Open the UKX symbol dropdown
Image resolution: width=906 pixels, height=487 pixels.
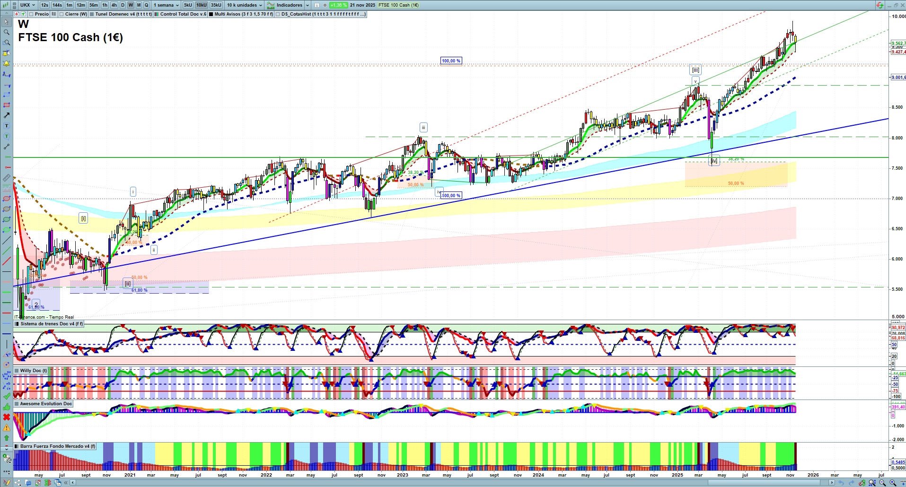(27, 5)
